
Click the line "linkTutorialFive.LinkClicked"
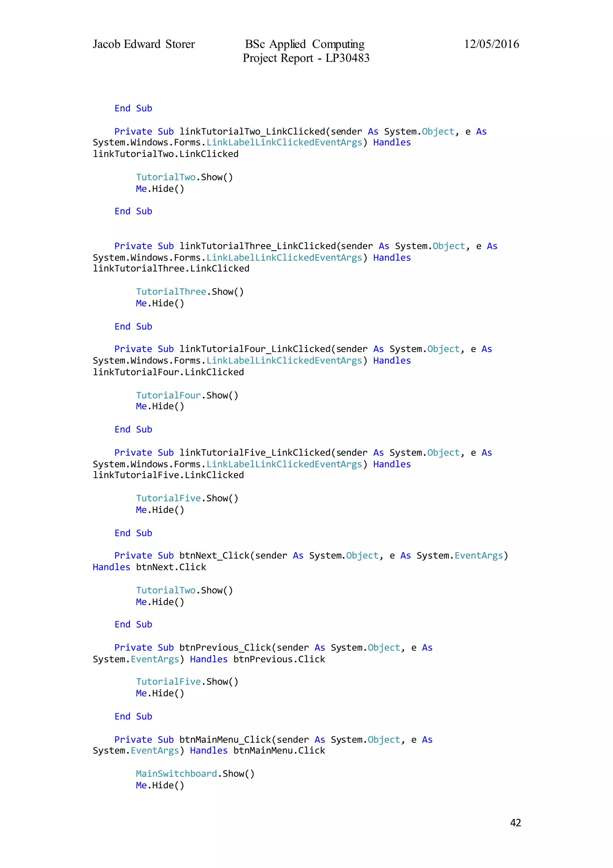point(168,475)
